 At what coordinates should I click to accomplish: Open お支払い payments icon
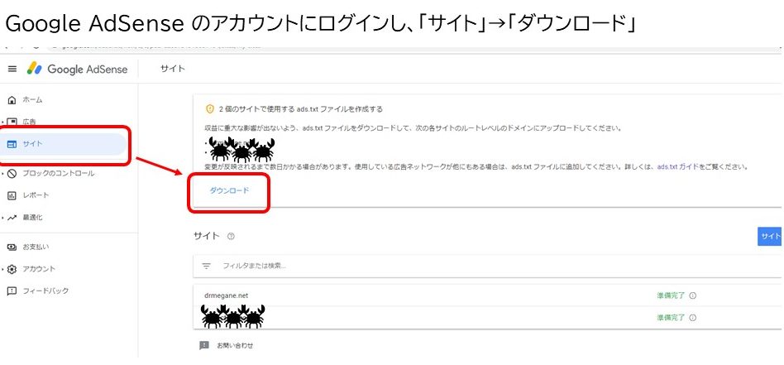(12, 247)
